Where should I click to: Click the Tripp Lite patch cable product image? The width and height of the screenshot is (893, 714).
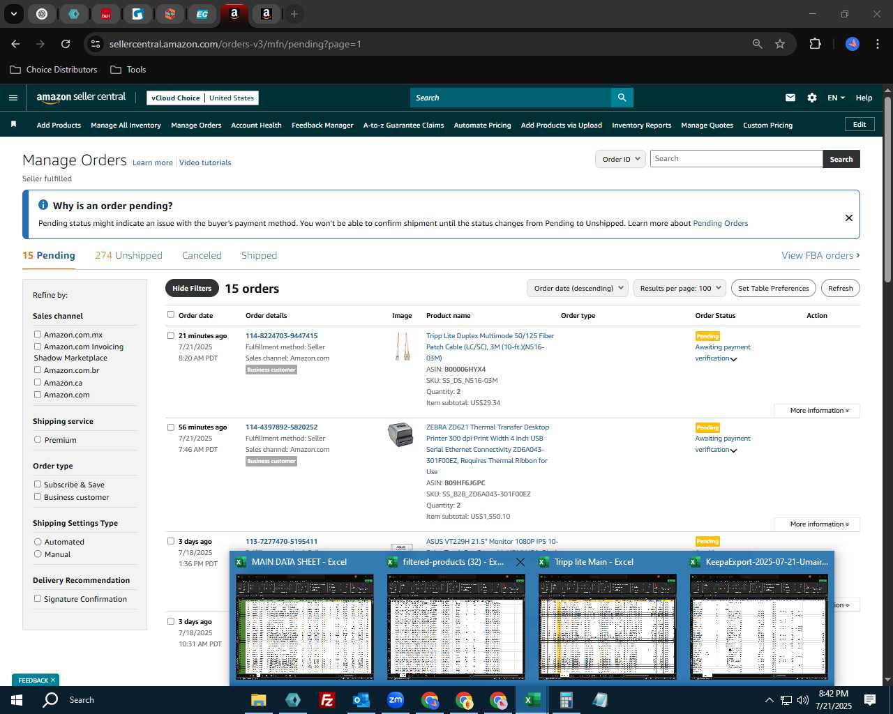(403, 347)
